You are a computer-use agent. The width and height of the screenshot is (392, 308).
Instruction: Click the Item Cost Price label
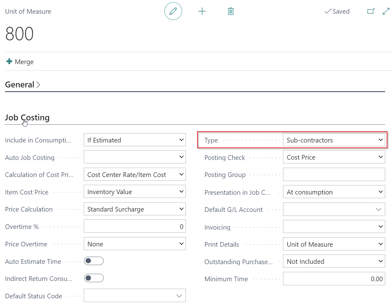(27, 192)
